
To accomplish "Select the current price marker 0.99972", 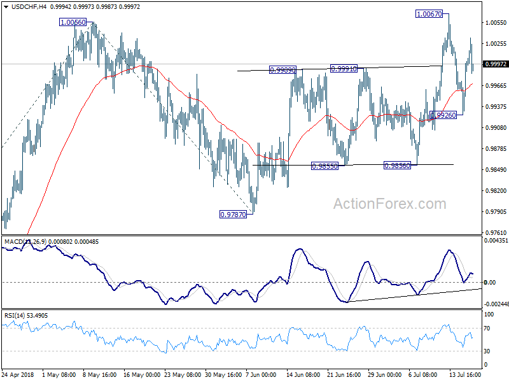I will (x=496, y=64).
